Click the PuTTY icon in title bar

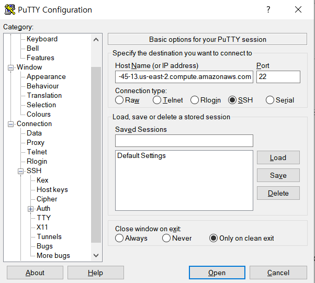[x=10, y=9]
